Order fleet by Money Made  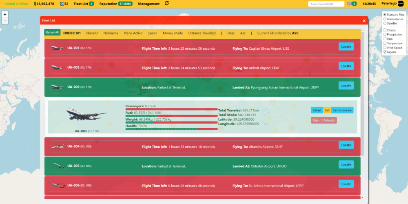point(173,33)
